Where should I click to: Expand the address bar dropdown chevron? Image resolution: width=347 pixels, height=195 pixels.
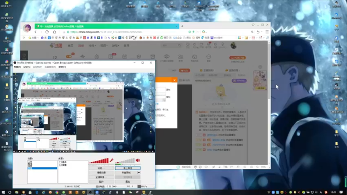(198, 32)
